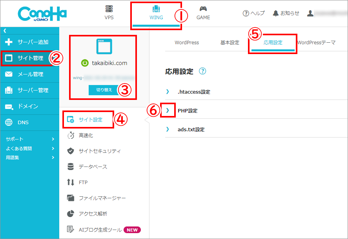The height and width of the screenshot is (239, 348).
Task: Click the 切り替え button
Action: tap(104, 90)
